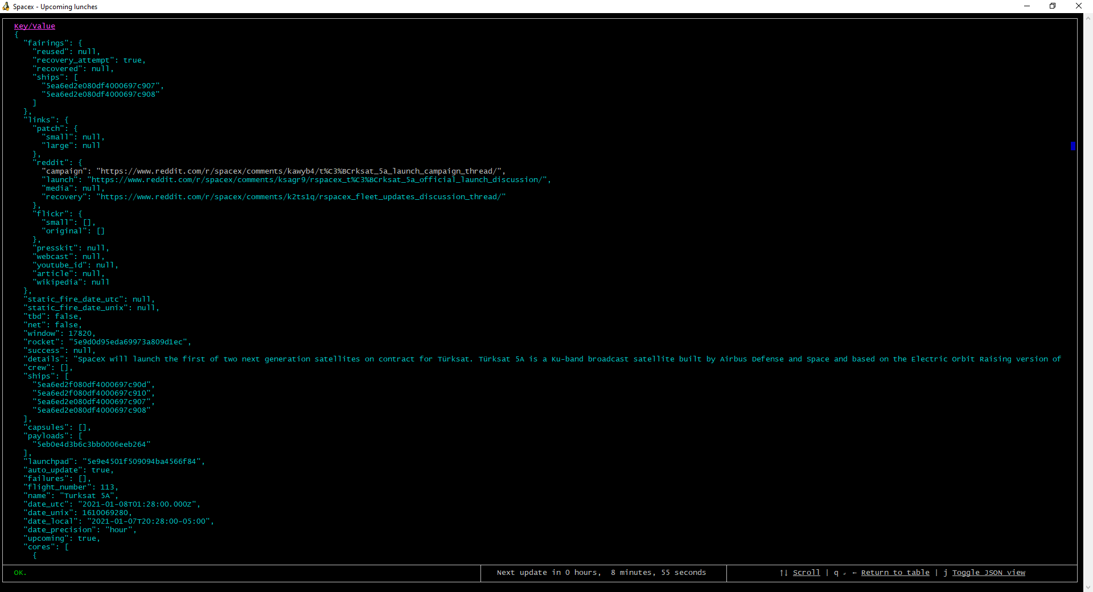Image resolution: width=1093 pixels, height=592 pixels.
Task: Click the "webcast": null line
Action: [68, 257]
